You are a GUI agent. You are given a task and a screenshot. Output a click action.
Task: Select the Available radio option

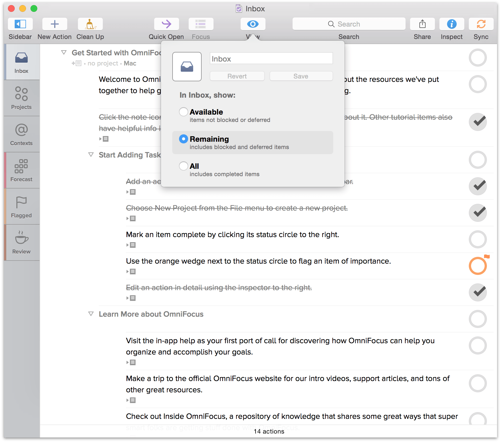(184, 112)
